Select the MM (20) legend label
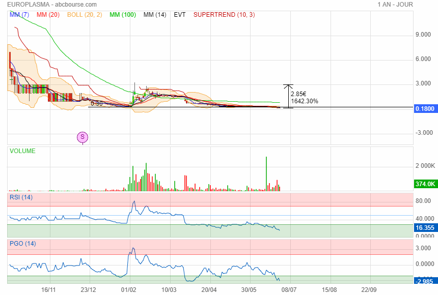438x295 pixels. coord(48,15)
